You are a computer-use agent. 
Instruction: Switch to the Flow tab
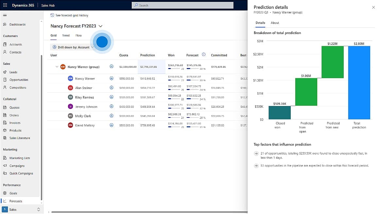point(78,35)
